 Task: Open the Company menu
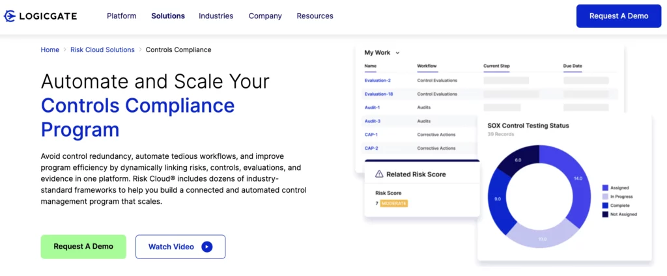point(266,16)
